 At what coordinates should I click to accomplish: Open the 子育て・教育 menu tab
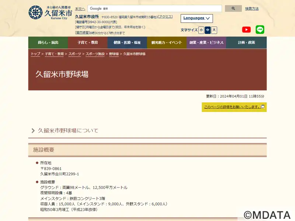click(88, 43)
